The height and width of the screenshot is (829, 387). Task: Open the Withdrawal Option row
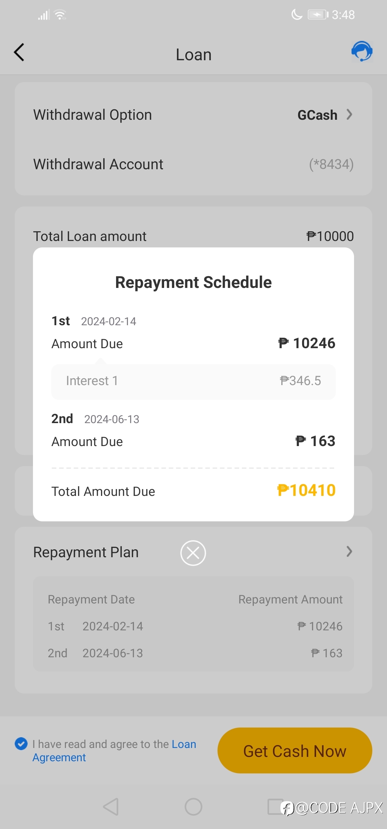click(x=193, y=115)
